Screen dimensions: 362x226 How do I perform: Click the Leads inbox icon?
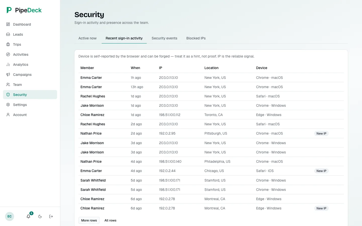[x=8, y=34]
